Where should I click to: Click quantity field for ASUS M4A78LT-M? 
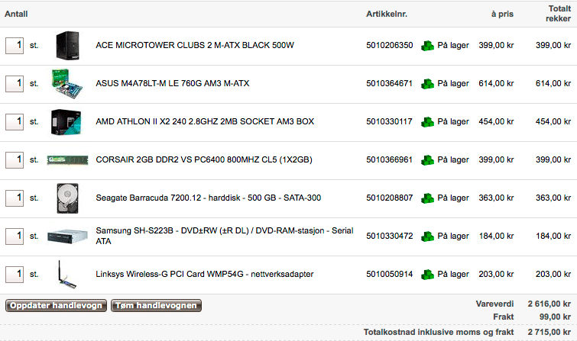[x=15, y=84]
